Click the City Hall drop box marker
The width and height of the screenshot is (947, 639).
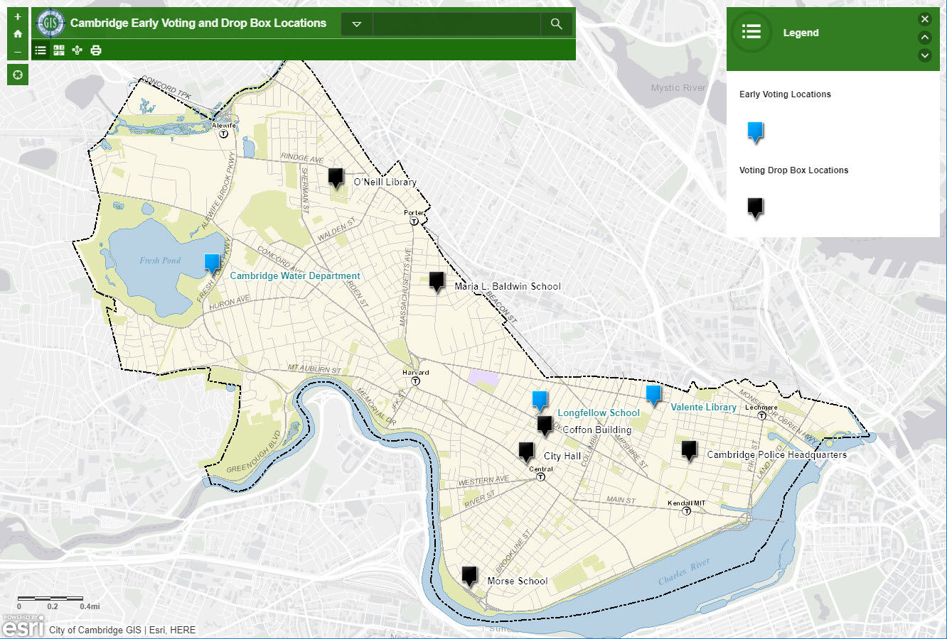click(x=526, y=451)
